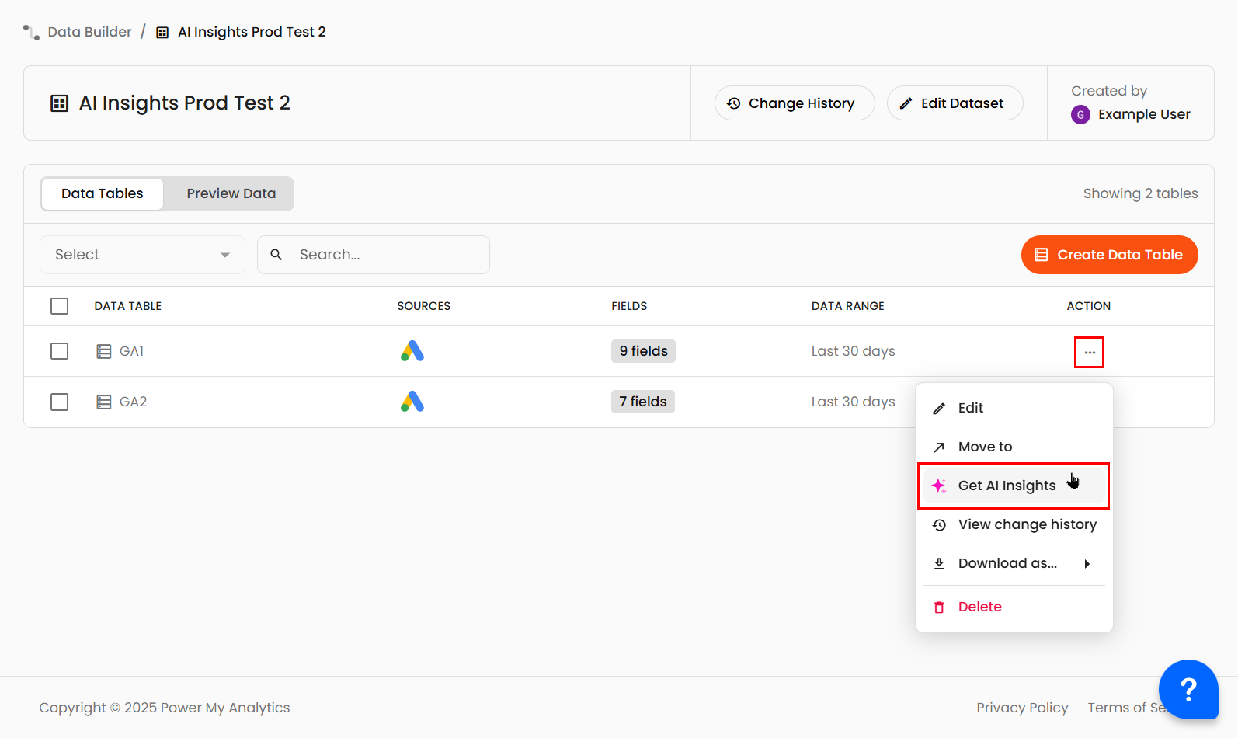Open Change History
Image resolution: width=1238 pixels, height=738 pixels.
(794, 103)
